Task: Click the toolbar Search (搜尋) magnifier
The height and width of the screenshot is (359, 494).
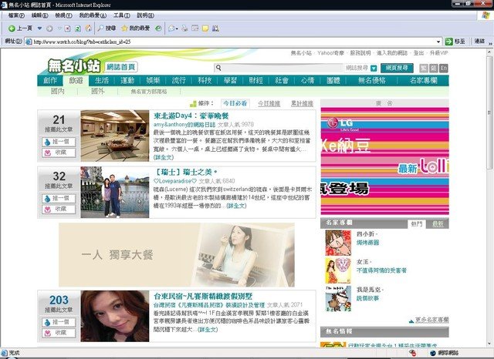Action: (x=107, y=29)
